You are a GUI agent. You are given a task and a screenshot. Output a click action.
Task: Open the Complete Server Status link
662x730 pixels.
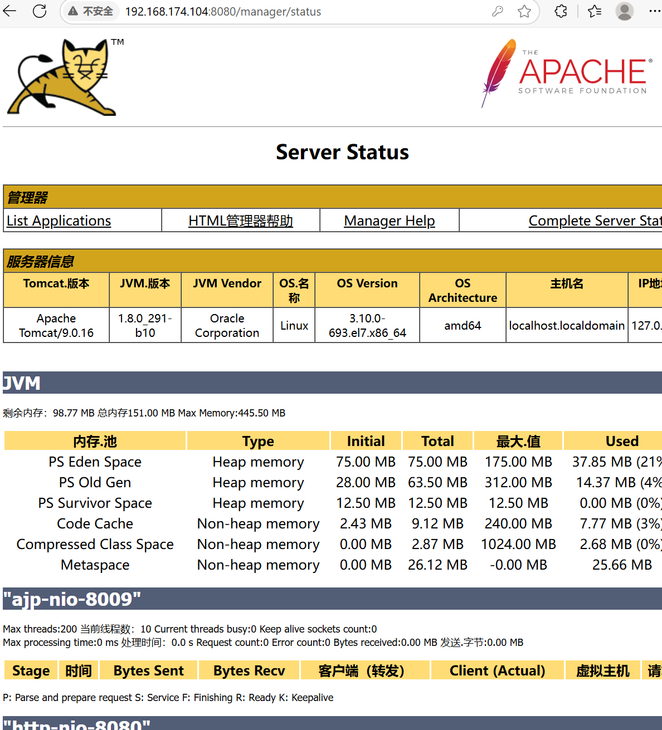595,221
